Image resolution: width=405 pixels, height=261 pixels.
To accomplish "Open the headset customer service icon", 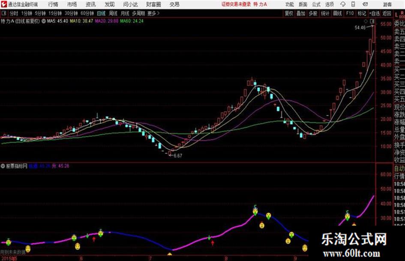I will pyautogui.click(x=343, y=4).
